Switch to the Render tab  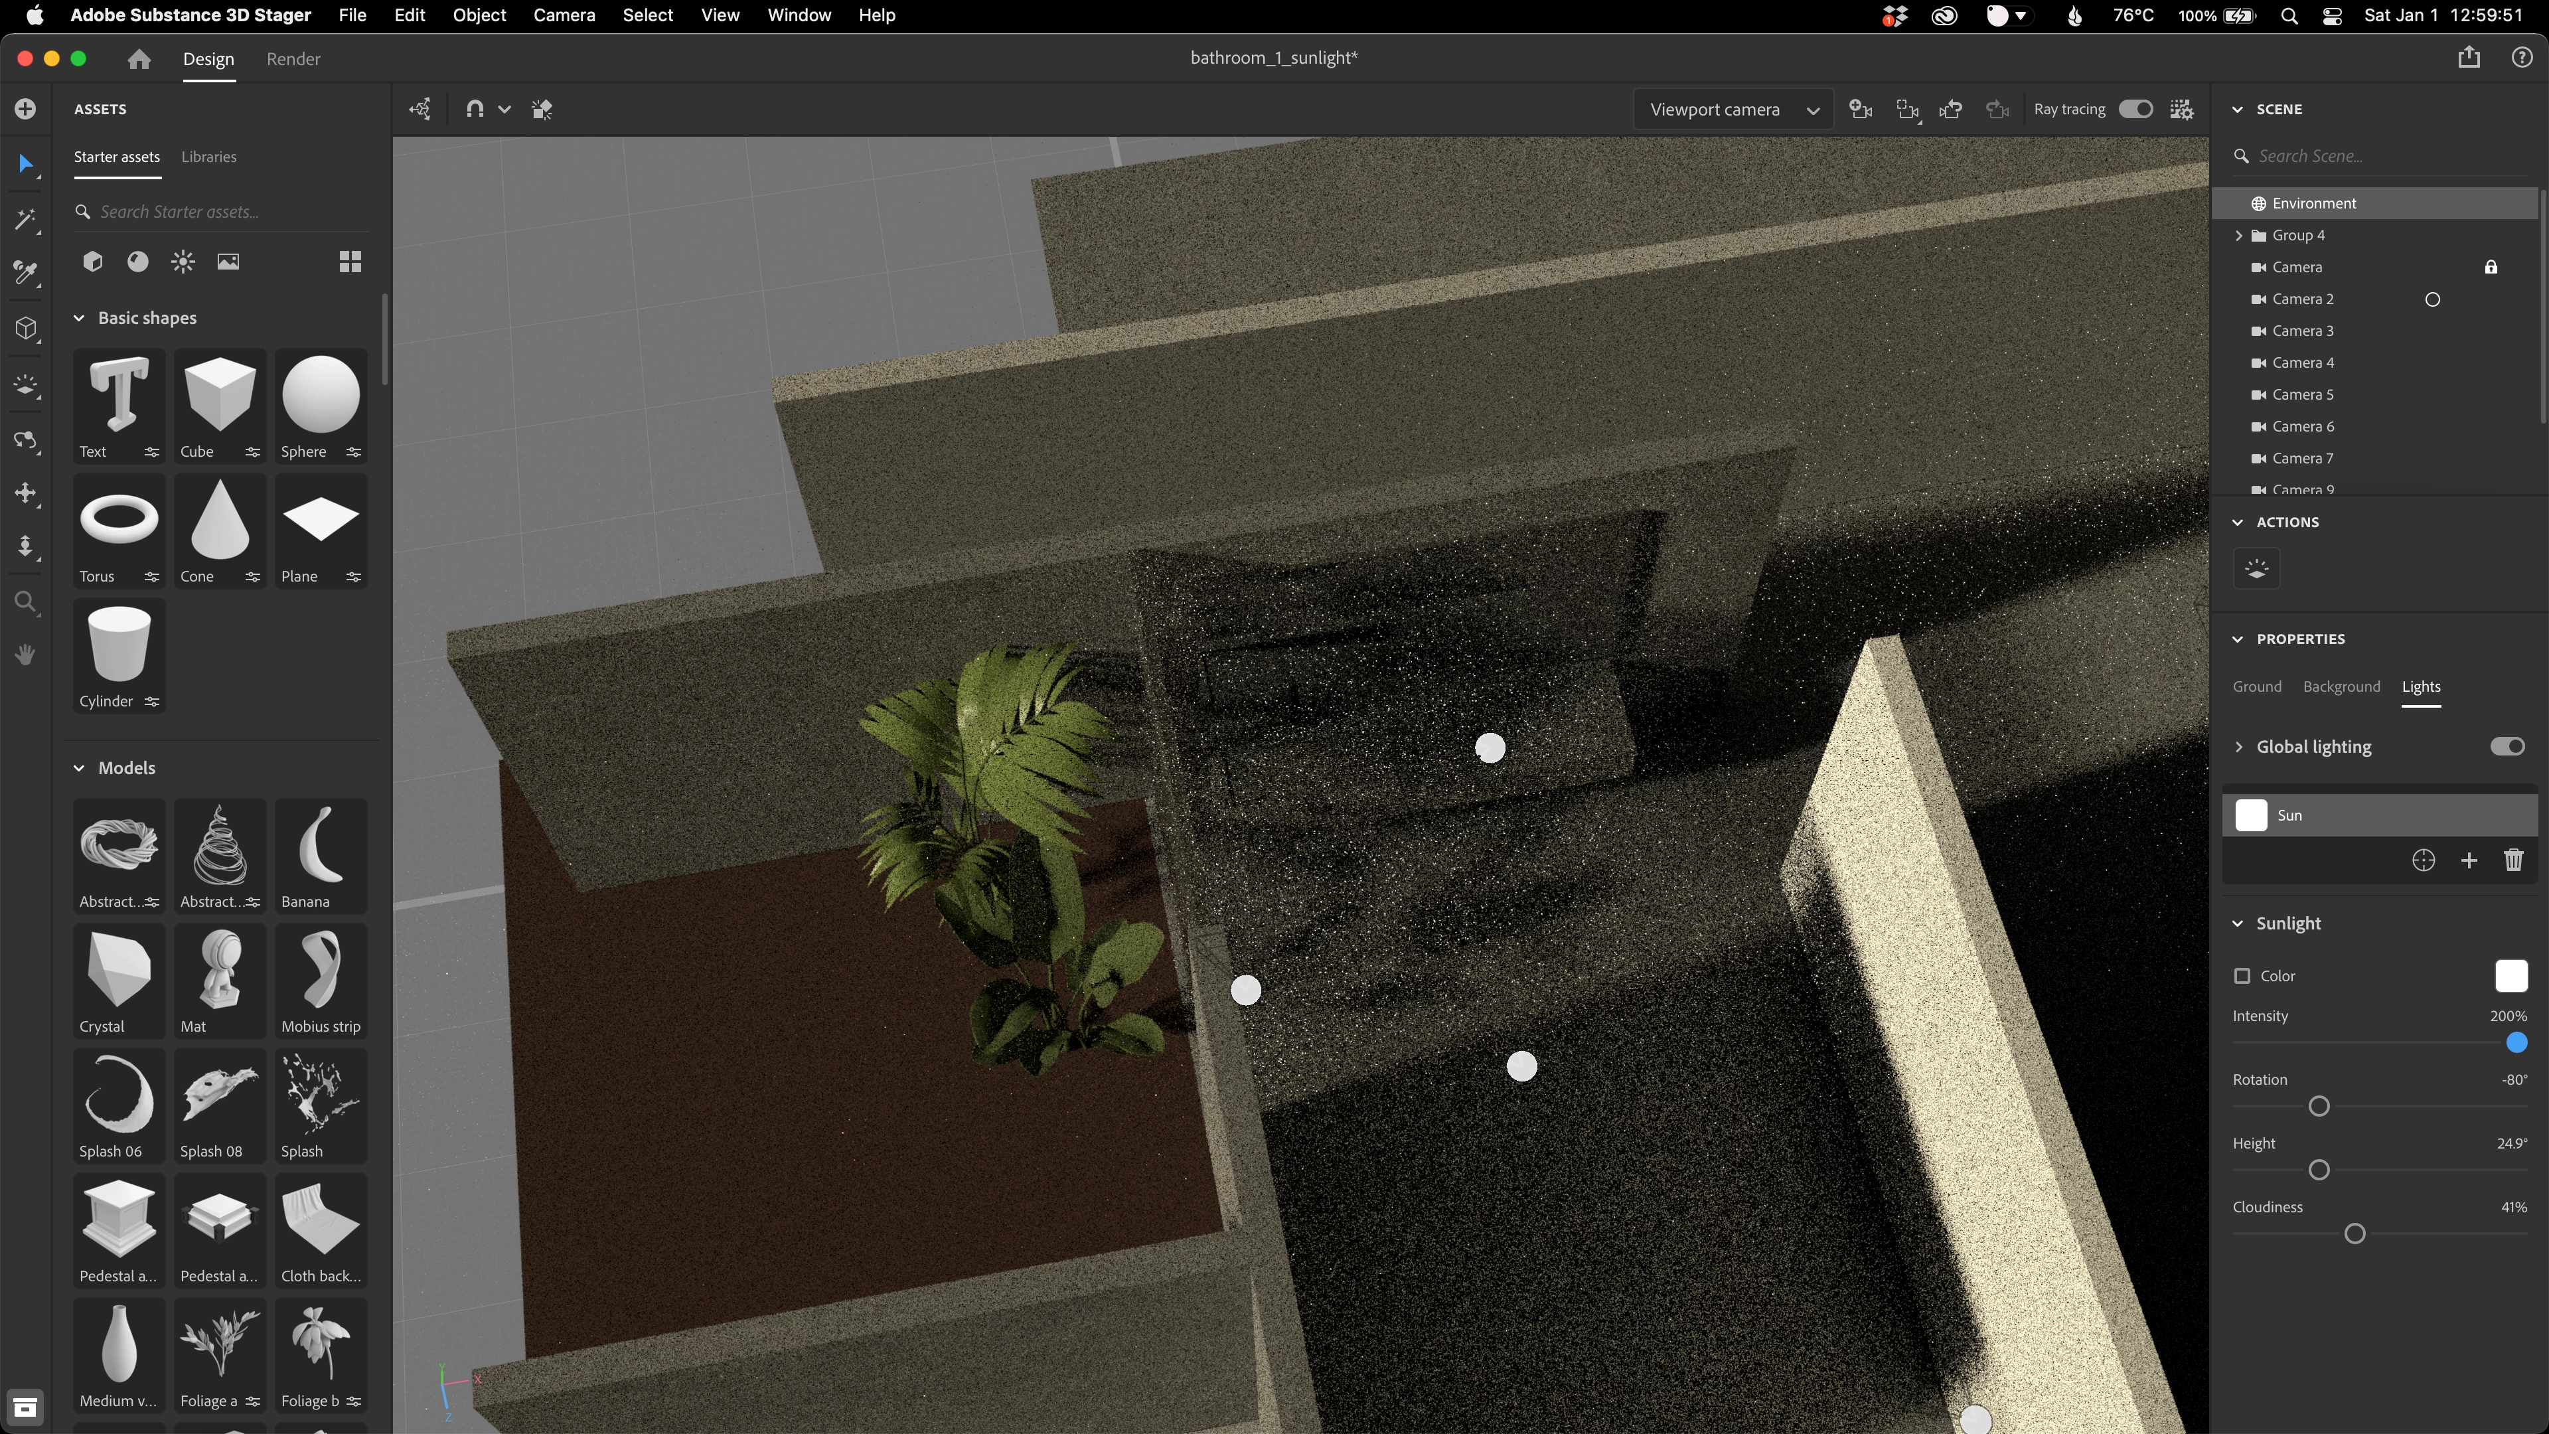pyautogui.click(x=293, y=59)
